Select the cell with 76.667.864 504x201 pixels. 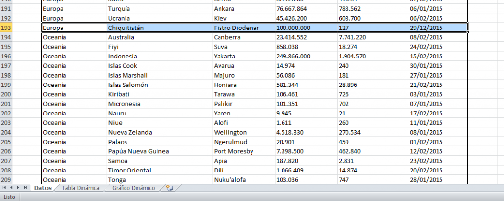coord(306,9)
